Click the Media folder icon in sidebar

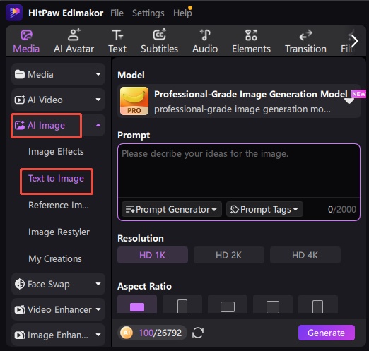click(20, 74)
